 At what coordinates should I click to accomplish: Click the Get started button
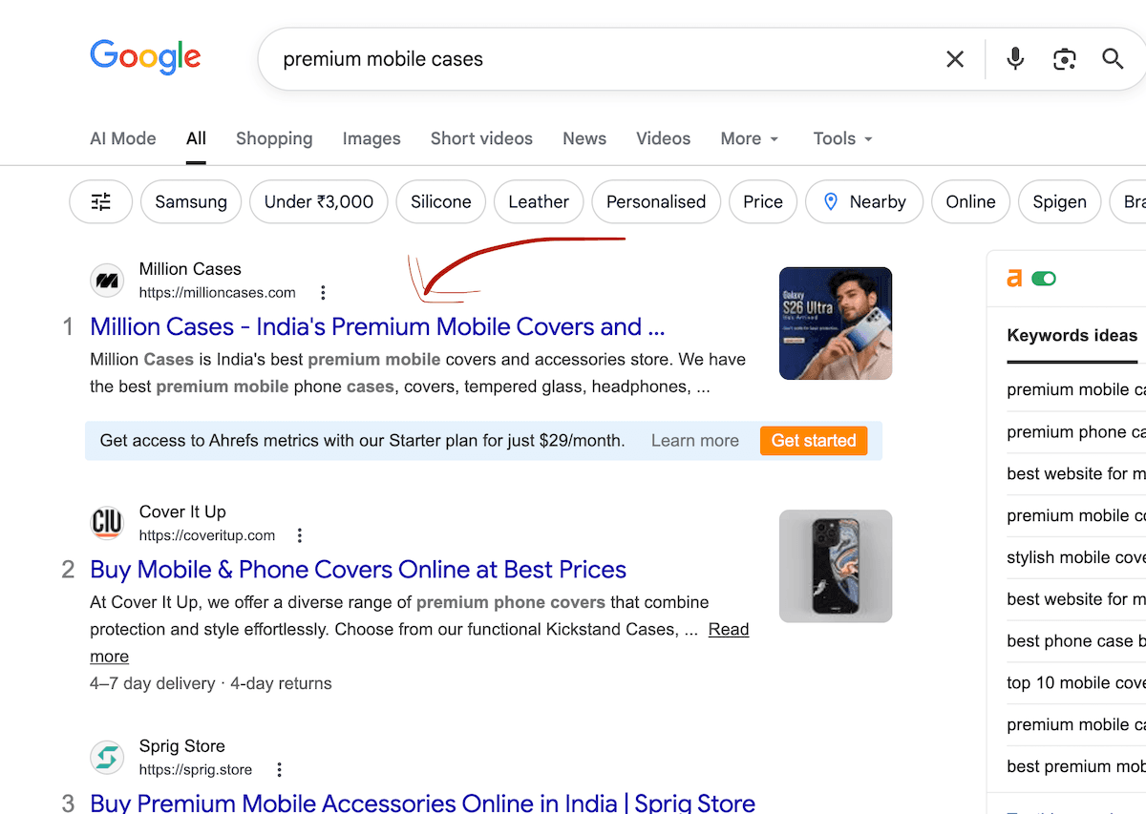[813, 440]
